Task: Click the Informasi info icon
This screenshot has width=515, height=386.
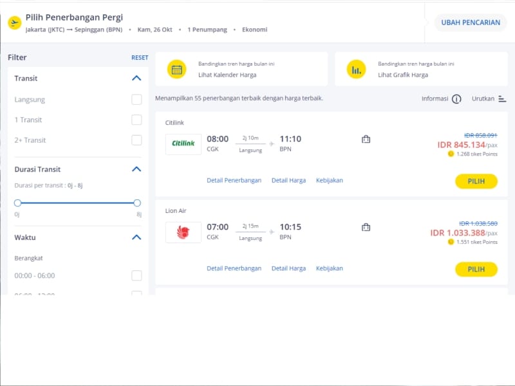Action: [x=456, y=99]
